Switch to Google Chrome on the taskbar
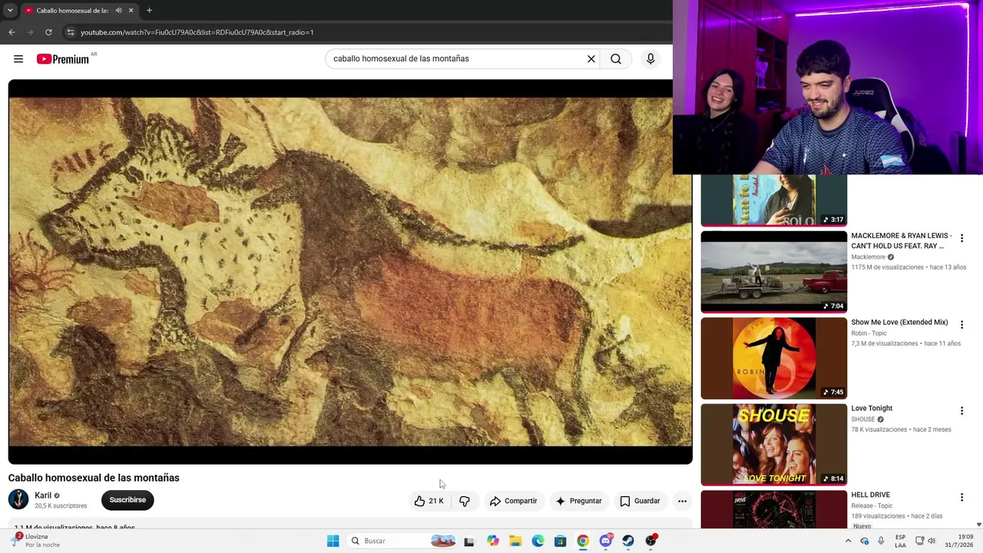Image resolution: width=983 pixels, height=553 pixels. coord(583,541)
